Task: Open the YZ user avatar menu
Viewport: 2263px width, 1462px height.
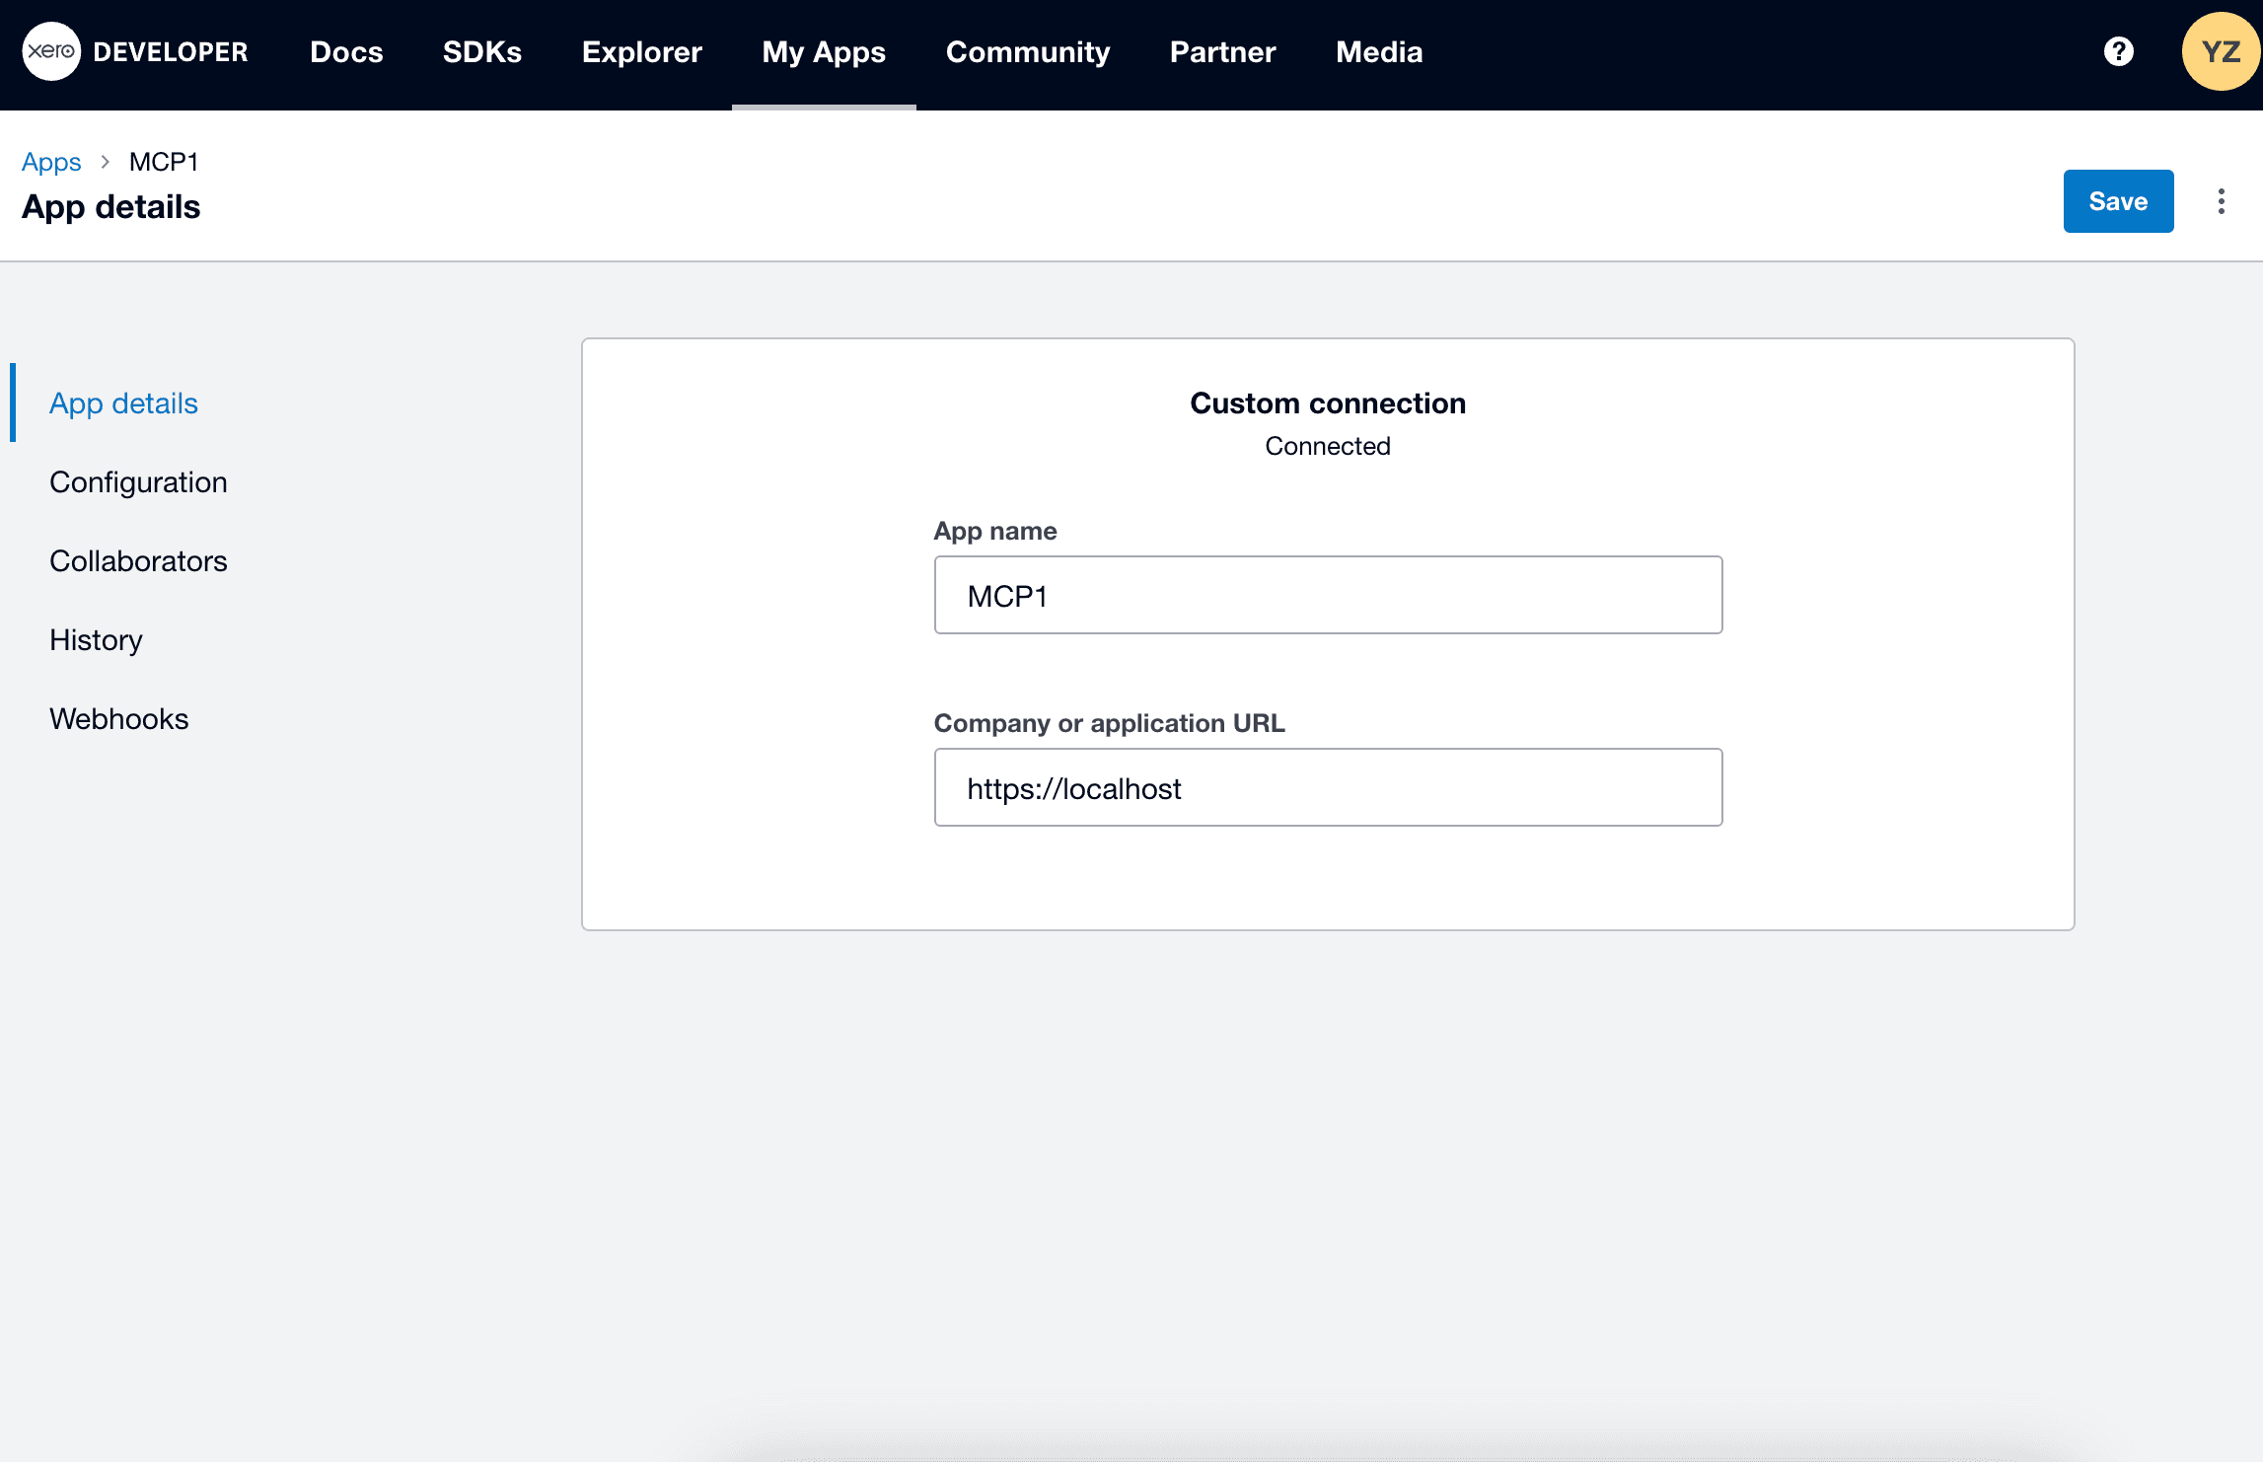Action: click(2220, 51)
